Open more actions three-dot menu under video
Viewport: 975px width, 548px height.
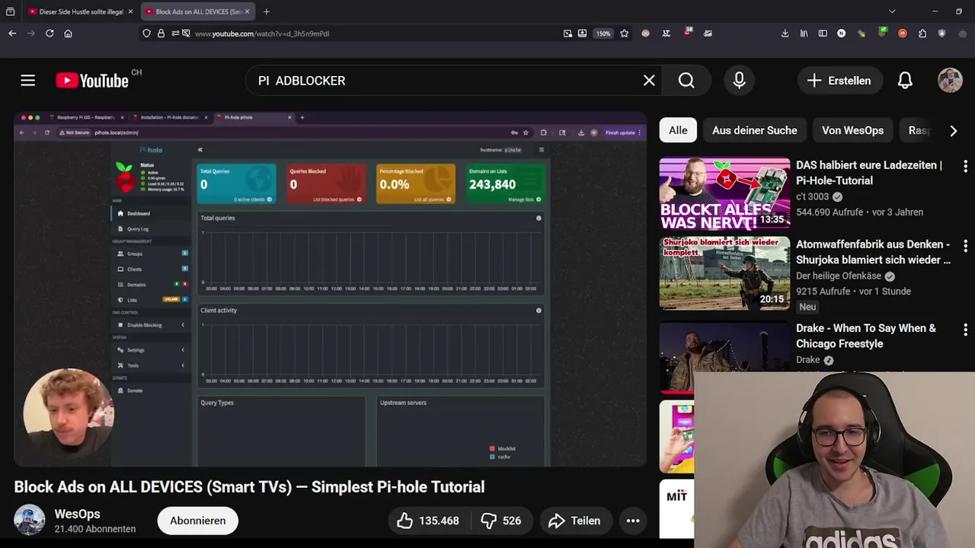(633, 521)
